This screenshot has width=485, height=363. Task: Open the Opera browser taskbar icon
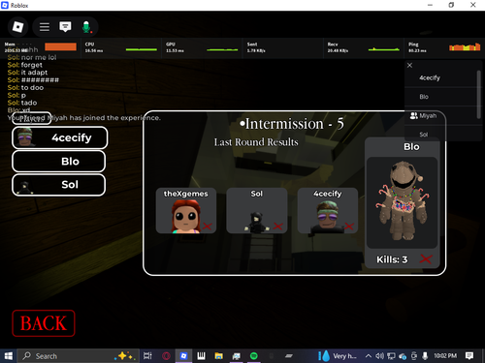point(166,356)
